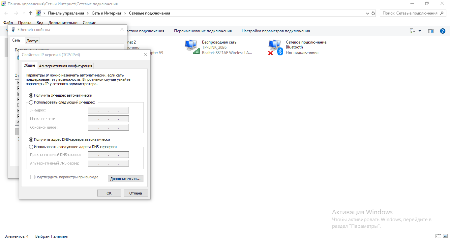
Task: Click the Основной шлюз input field
Action: (x=108, y=127)
